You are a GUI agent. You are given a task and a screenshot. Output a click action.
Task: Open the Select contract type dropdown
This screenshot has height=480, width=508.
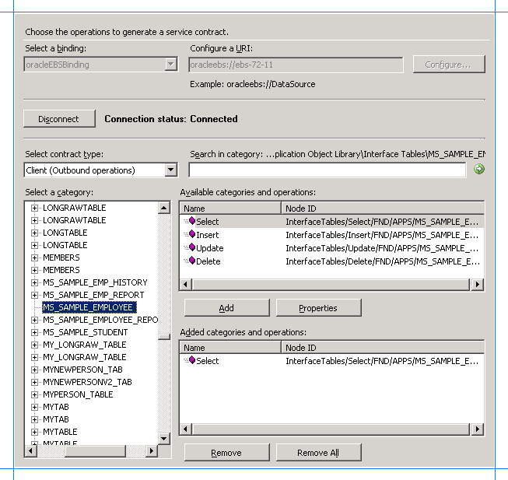[x=170, y=170]
